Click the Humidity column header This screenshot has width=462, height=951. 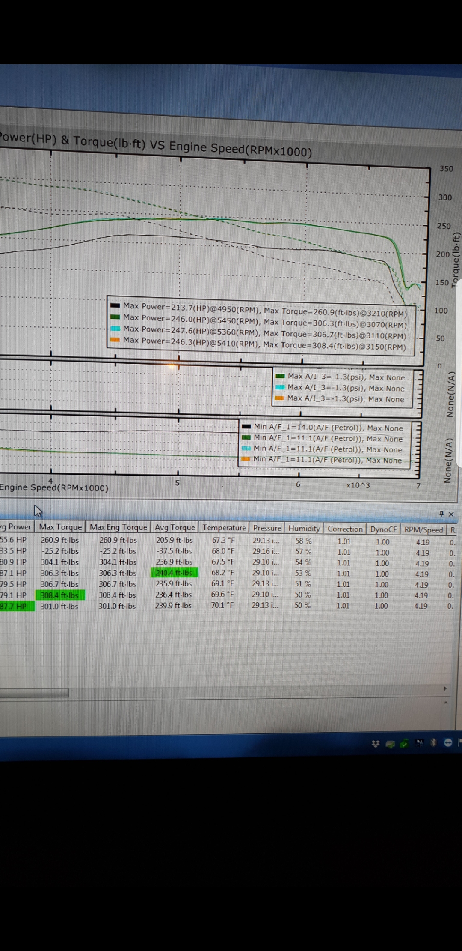(x=304, y=528)
